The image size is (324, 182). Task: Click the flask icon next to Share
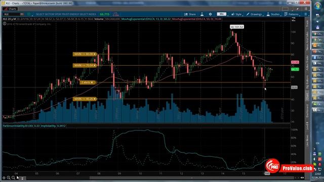pyautogui.click(x=202, y=14)
